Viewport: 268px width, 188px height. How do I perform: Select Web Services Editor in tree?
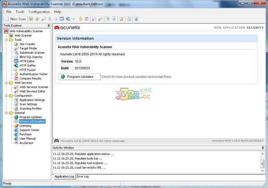[x=33, y=91]
